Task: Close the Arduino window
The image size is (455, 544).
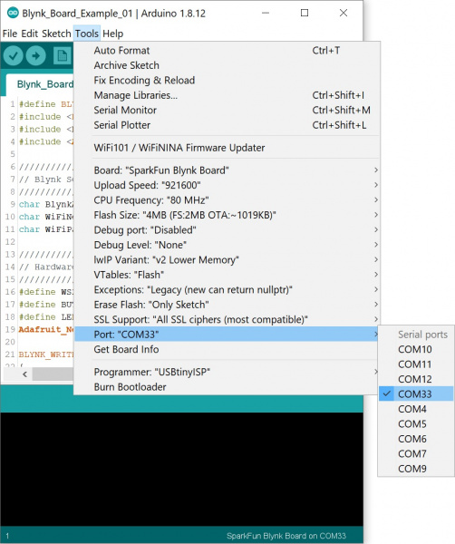Action: point(344,14)
